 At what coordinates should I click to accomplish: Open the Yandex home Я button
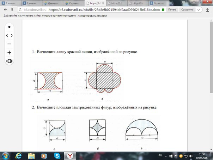pos(12,10)
